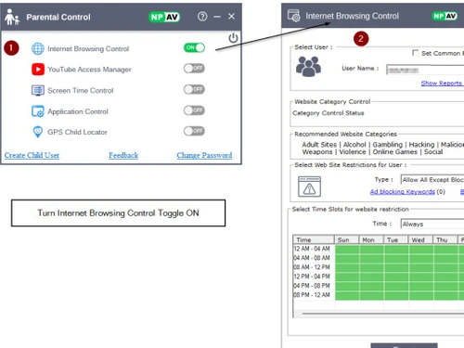The width and height of the screenshot is (464, 348).
Task: Click the website warning restriction icon
Action: [x=309, y=187]
